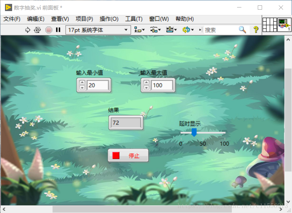Open the Align Objects dropdown
This screenshot has width=292, height=213.
139,30
